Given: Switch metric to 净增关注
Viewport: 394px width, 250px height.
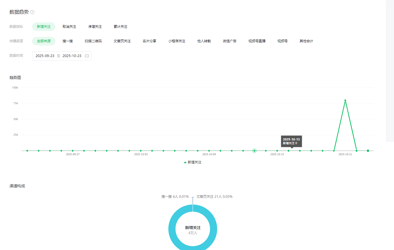Looking at the screenshot, I should [x=95, y=27].
